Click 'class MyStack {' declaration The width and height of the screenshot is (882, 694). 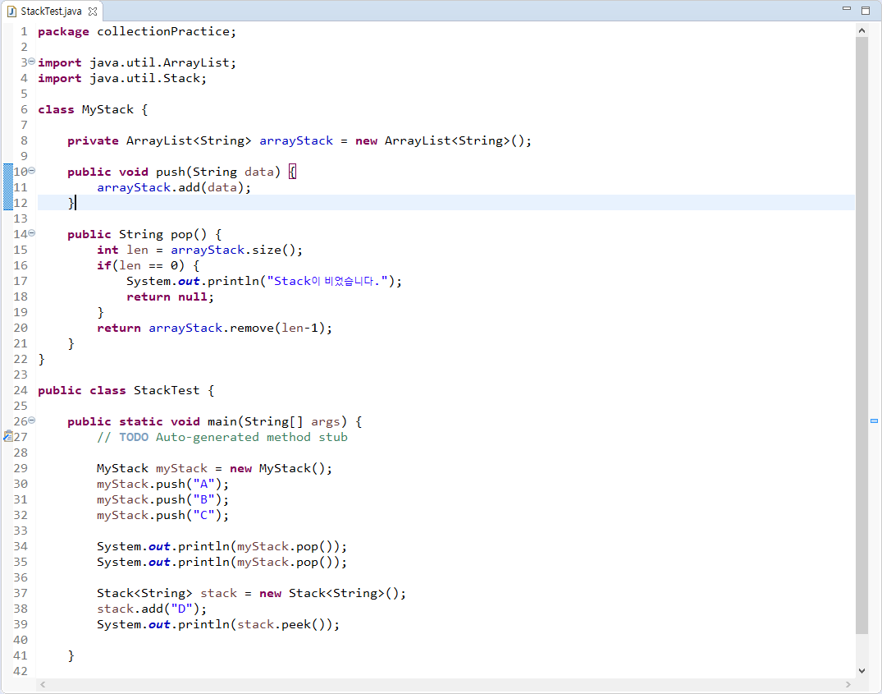[93, 109]
